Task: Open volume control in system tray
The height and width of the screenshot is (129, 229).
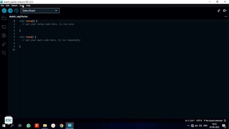Action: 200,126
